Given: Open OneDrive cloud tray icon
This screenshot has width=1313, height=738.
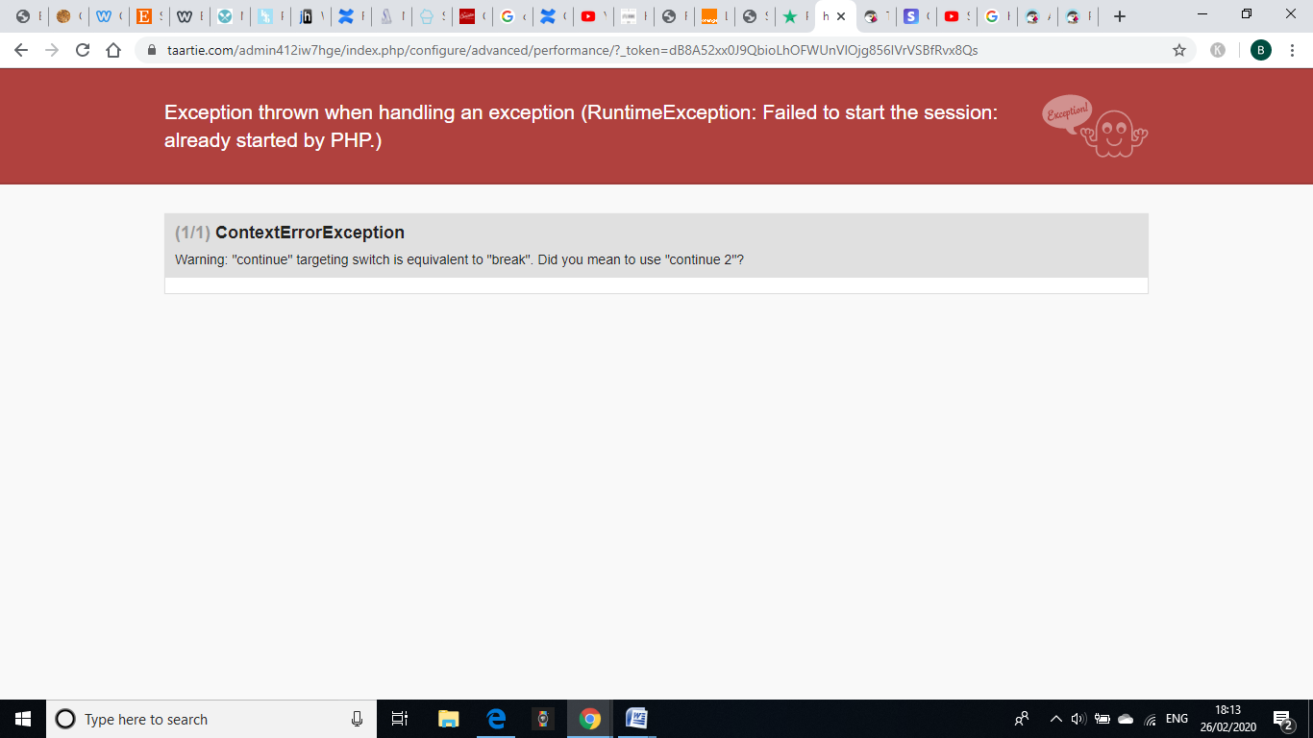Looking at the screenshot, I should [x=1126, y=719].
